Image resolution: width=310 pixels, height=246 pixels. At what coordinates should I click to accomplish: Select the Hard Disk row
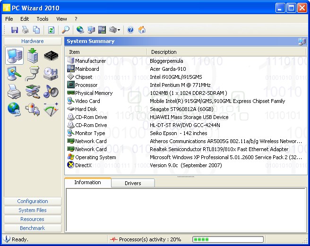(186, 109)
